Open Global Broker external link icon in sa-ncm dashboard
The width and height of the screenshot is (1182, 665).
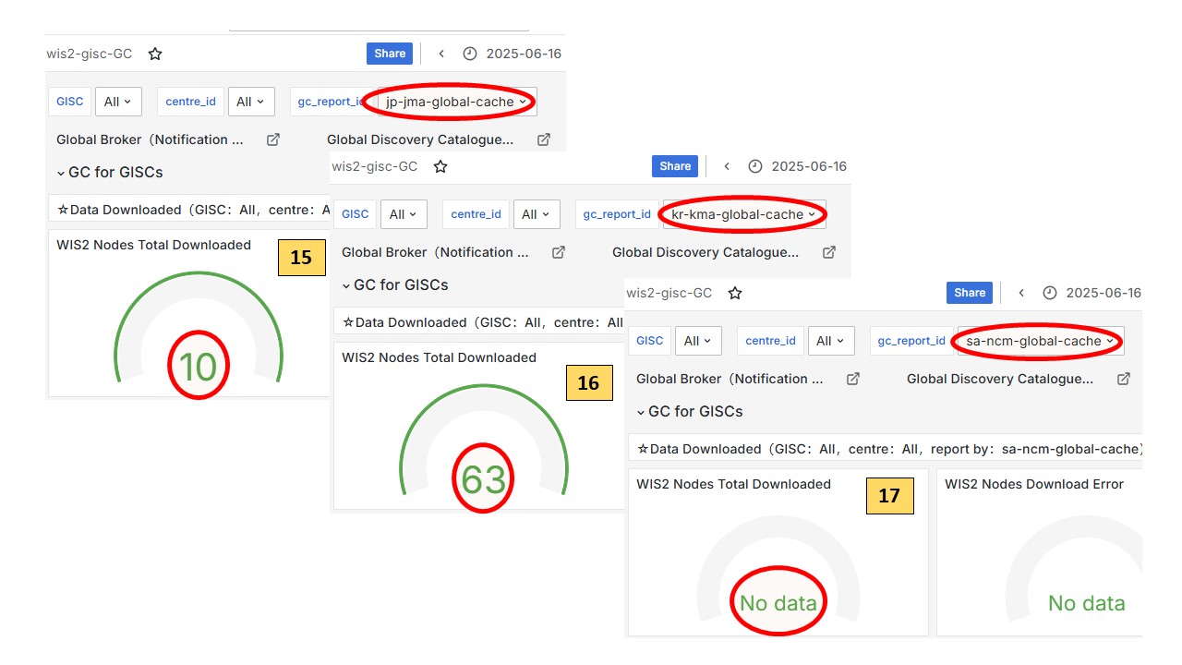(x=853, y=379)
